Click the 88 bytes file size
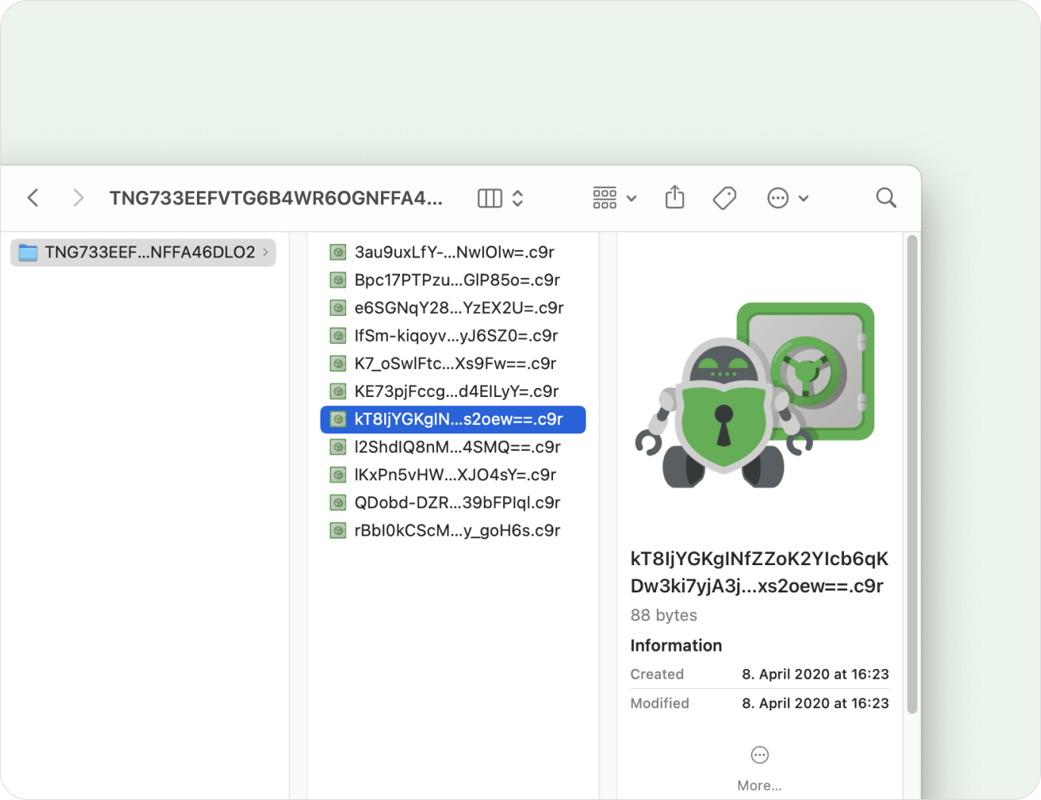1041x800 pixels. (664, 615)
